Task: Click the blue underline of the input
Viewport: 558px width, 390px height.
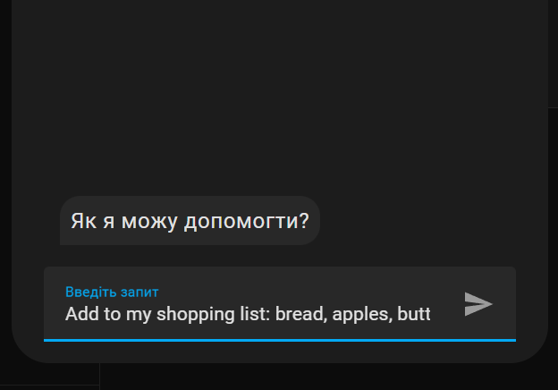Action: tap(280, 341)
